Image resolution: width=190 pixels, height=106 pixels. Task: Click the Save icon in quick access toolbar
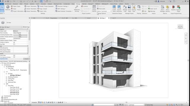pyautogui.click(x=8, y=1)
